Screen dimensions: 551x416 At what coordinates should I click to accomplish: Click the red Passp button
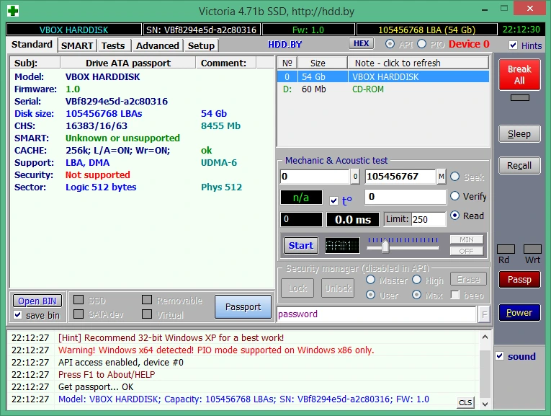click(x=519, y=280)
